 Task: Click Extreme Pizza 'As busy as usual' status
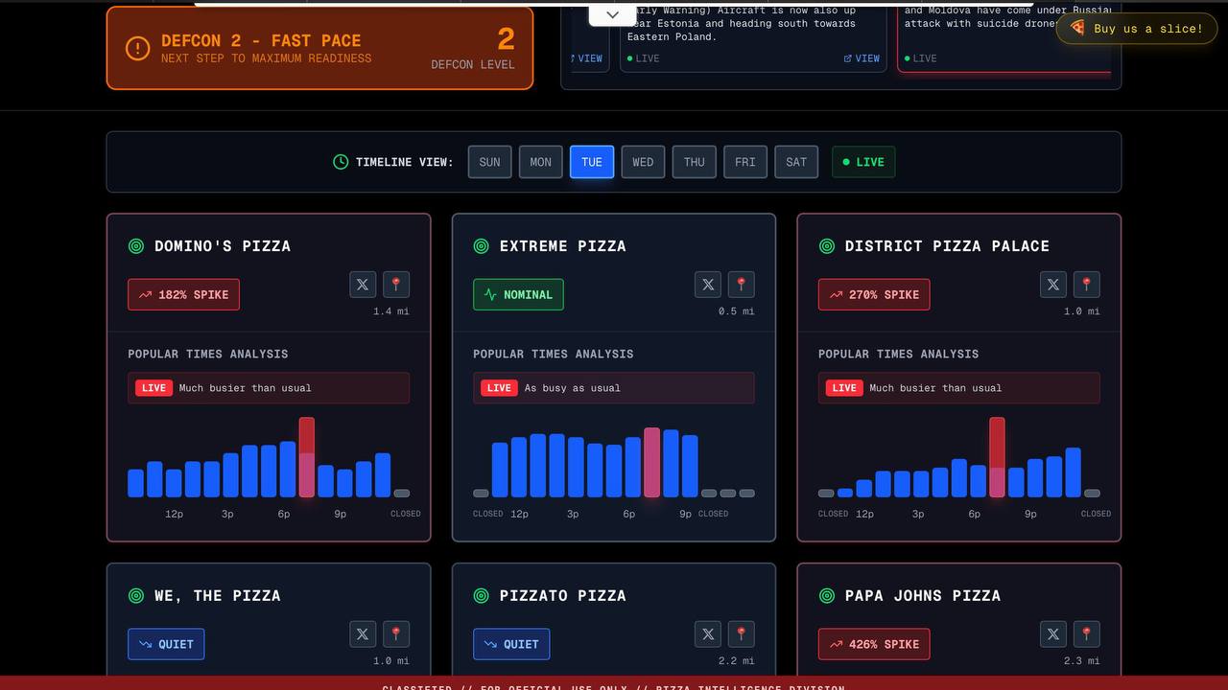614,388
